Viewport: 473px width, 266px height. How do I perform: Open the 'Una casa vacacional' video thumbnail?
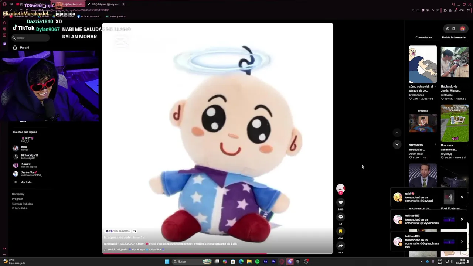(x=455, y=123)
